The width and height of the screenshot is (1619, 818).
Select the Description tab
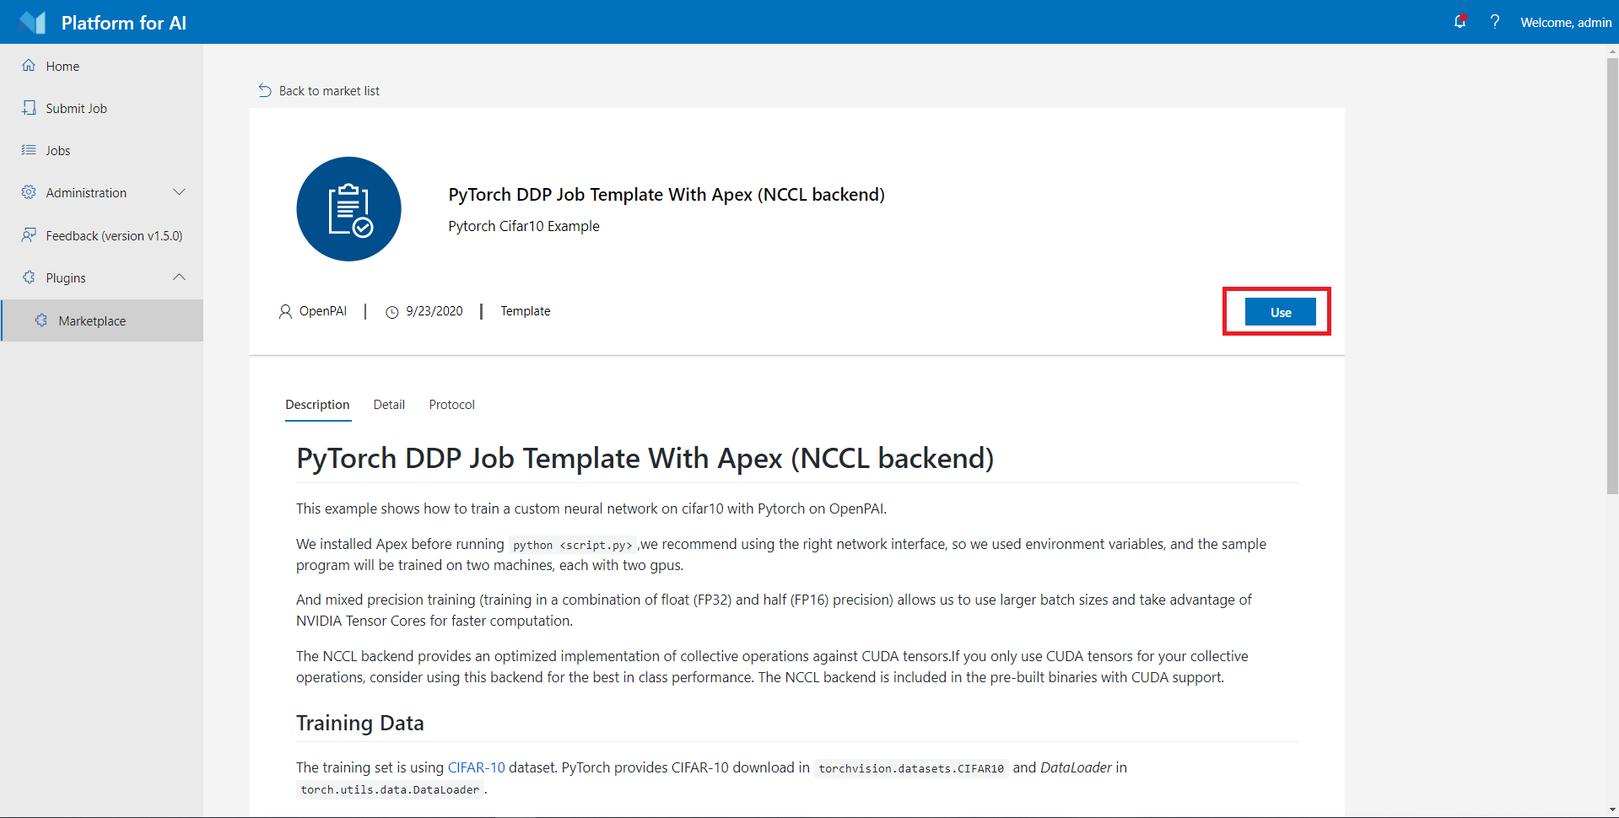[x=317, y=405]
